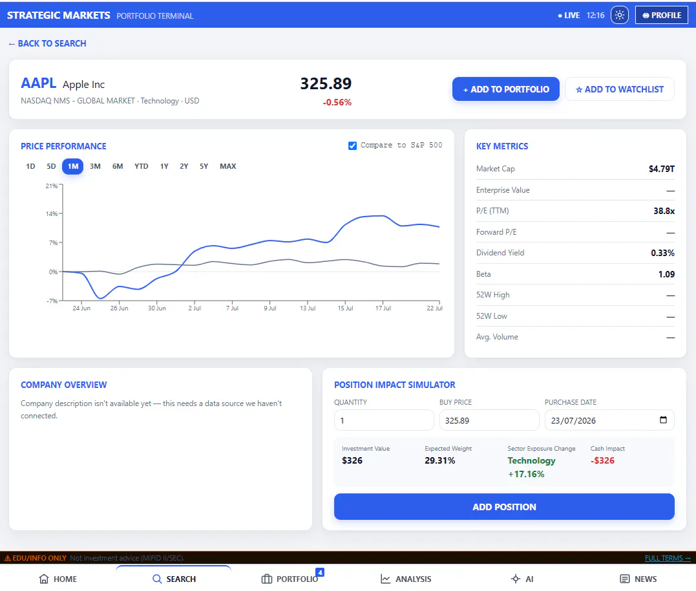Image resolution: width=696 pixels, height=591 pixels.
Task: Click the Market Cap $4.79T value
Action: (661, 169)
